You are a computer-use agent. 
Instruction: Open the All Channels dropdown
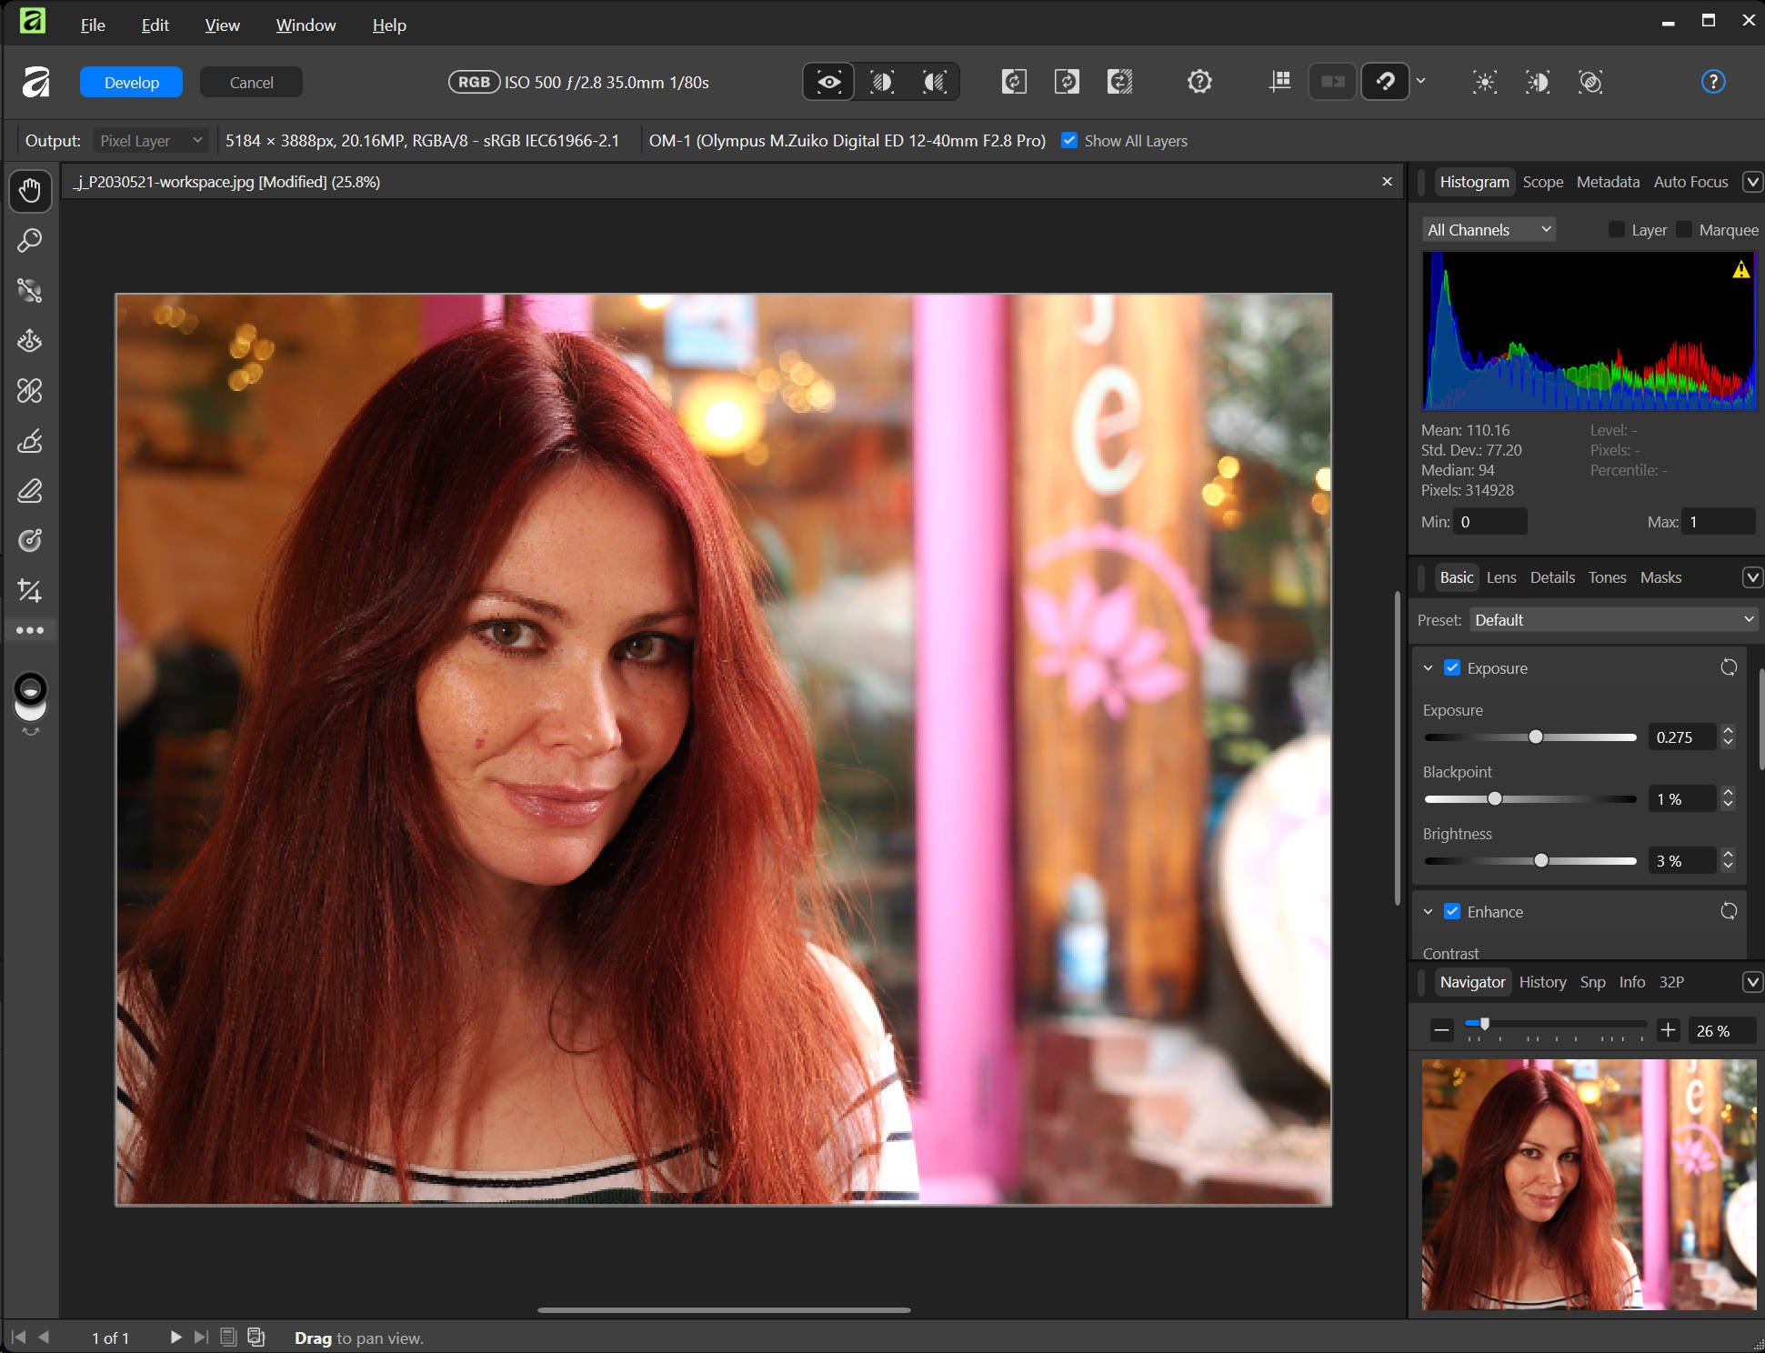[x=1489, y=229]
